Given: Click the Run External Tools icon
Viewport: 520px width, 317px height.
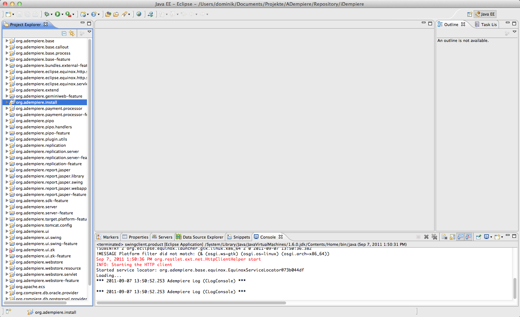Looking at the screenshot, I should [x=68, y=14].
